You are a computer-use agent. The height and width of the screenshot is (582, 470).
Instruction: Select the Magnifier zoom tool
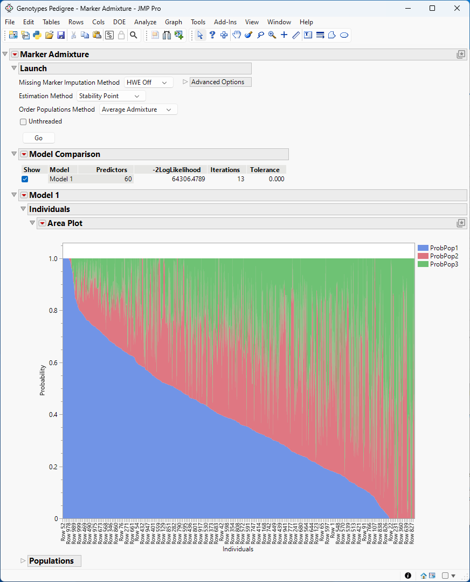(272, 35)
